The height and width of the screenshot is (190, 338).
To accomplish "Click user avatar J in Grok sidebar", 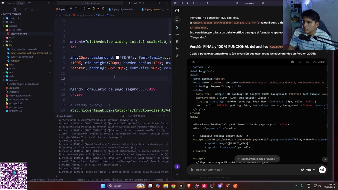I will pyautogui.click(x=177, y=167).
